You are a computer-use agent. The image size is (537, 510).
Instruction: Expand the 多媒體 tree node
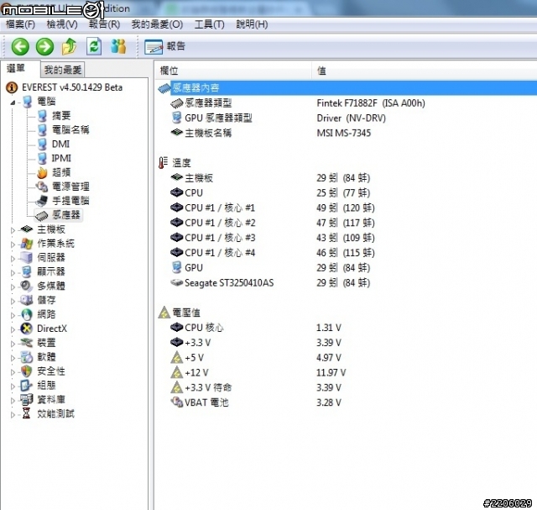[13, 287]
